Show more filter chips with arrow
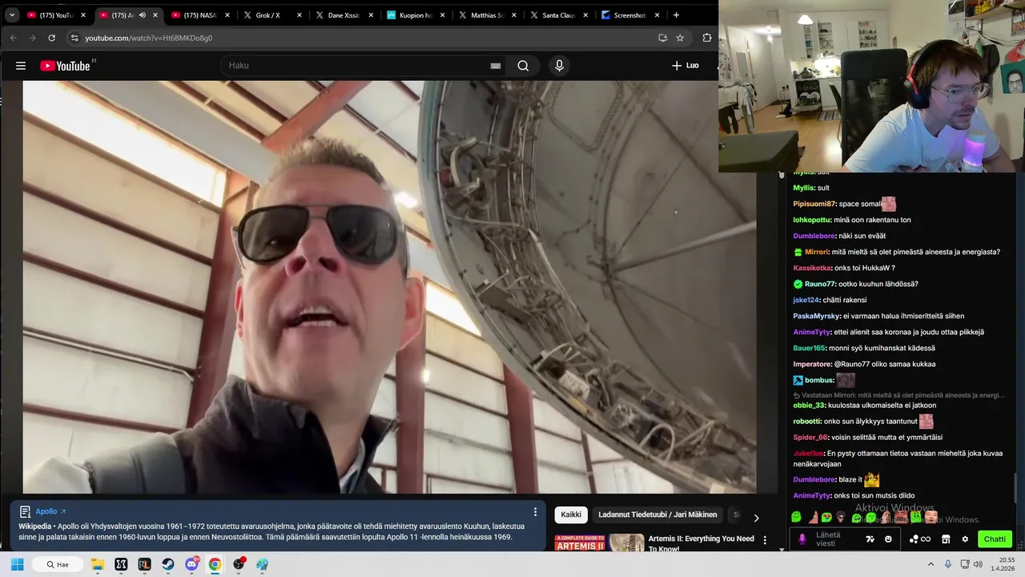 (756, 518)
